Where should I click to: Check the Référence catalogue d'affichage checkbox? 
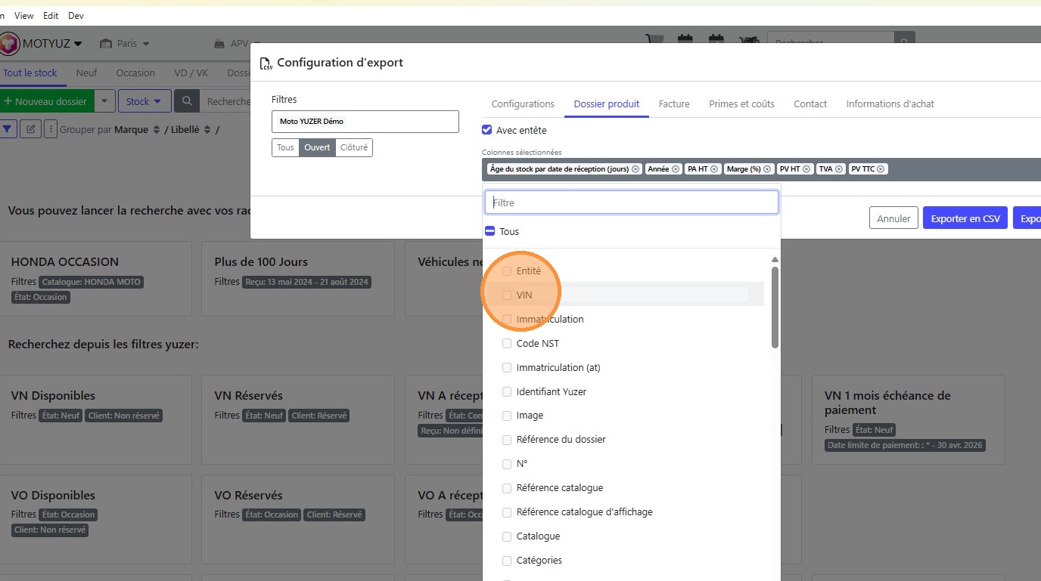507,512
